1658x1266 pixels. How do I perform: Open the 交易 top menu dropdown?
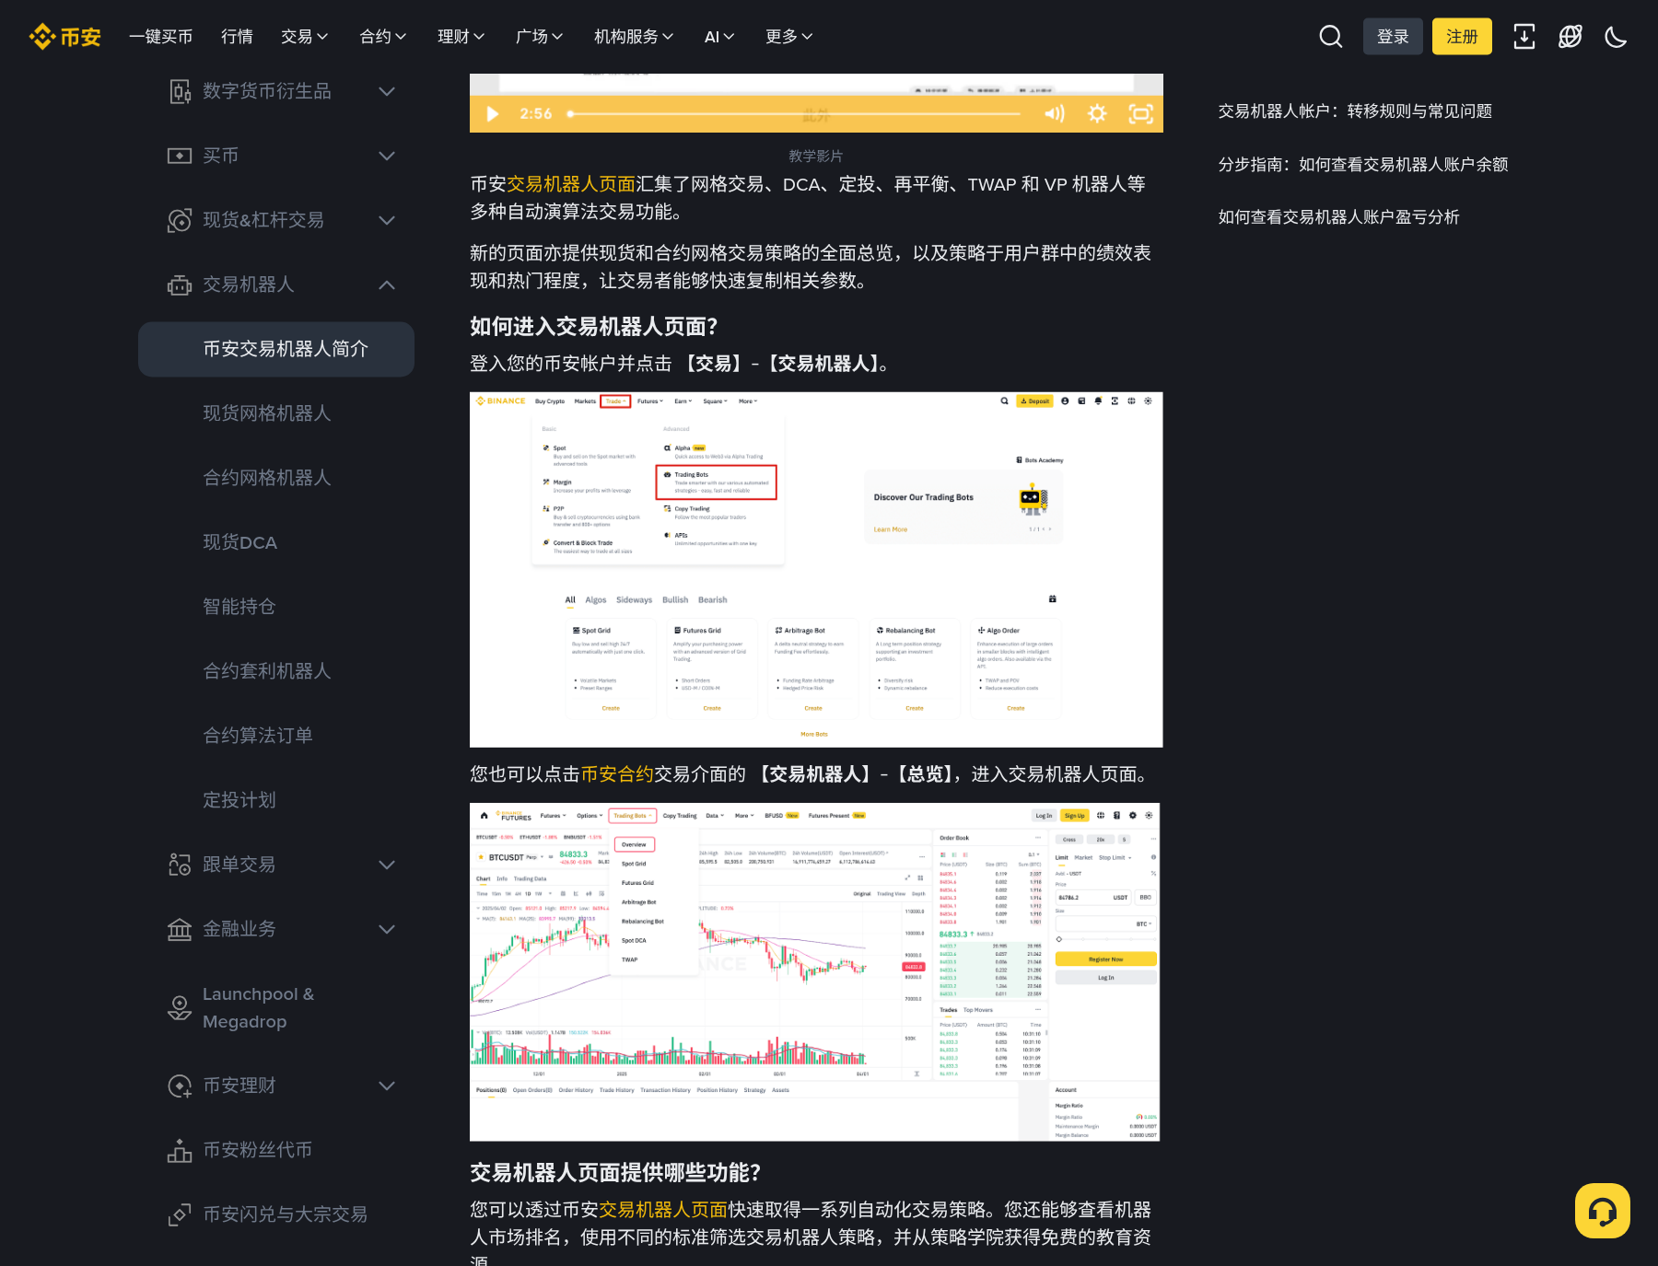tap(304, 37)
